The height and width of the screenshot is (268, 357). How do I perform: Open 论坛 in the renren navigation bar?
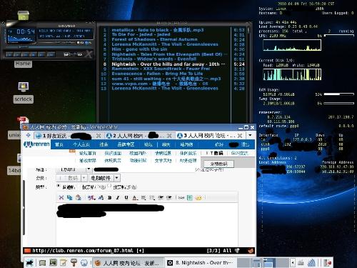click(x=148, y=144)
